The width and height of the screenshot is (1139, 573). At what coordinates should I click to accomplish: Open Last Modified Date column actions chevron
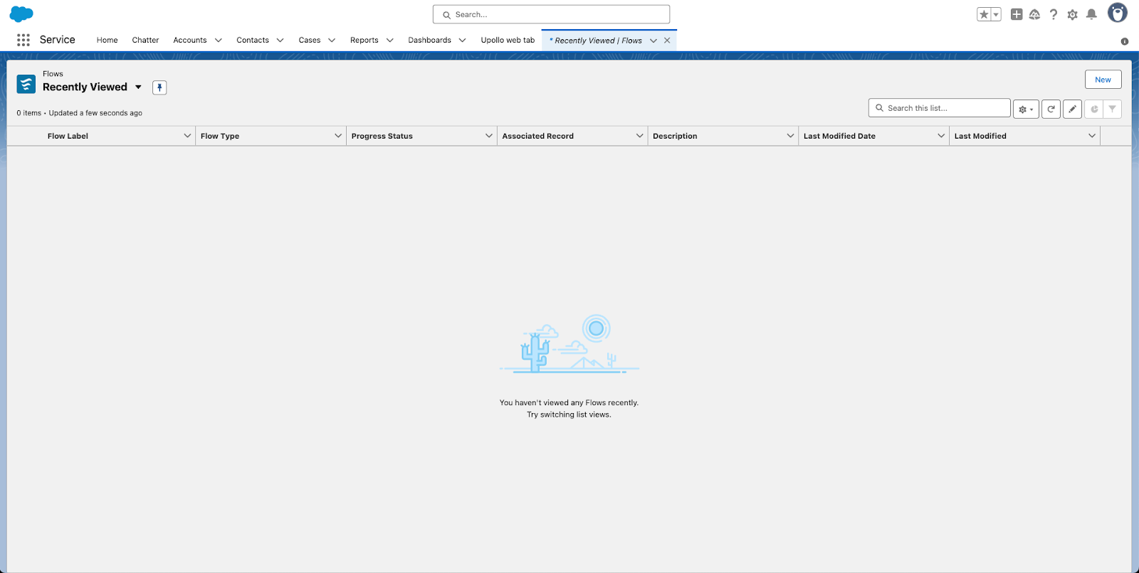coord(941,136)
